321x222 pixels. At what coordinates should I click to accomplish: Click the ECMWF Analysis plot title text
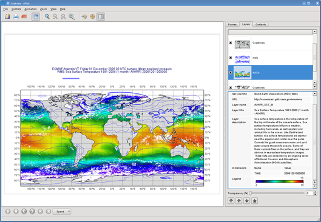point(112,69)
